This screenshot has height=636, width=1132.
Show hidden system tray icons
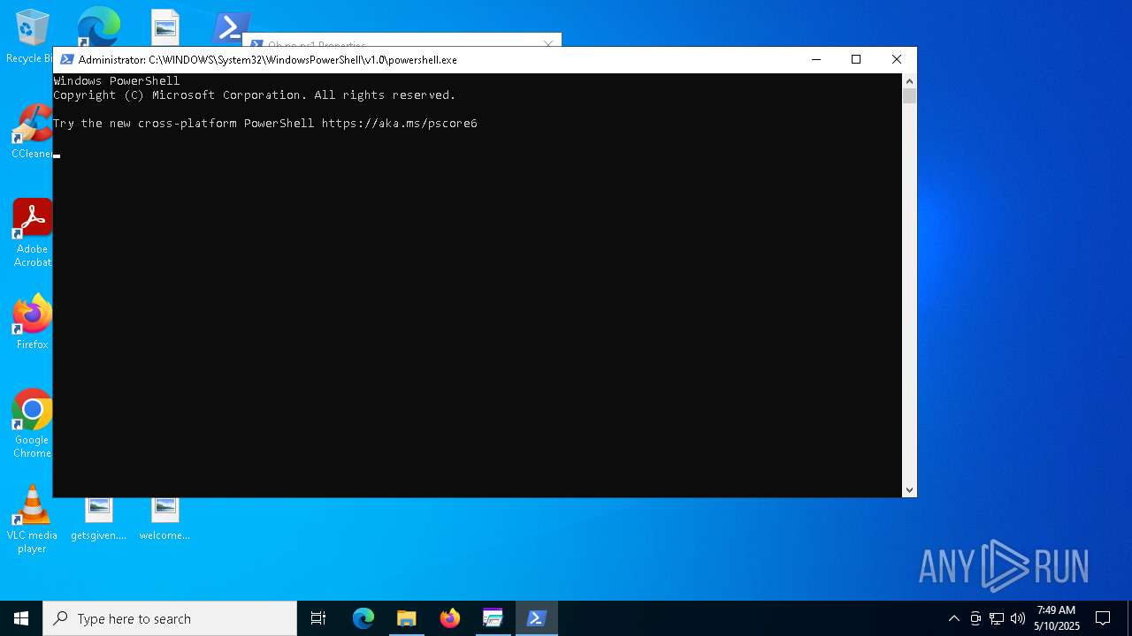coord(953,618)
